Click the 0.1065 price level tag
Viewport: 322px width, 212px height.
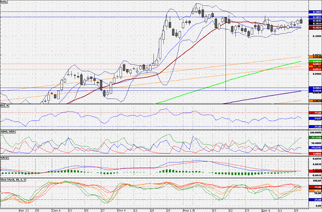[x=315, y=12]
